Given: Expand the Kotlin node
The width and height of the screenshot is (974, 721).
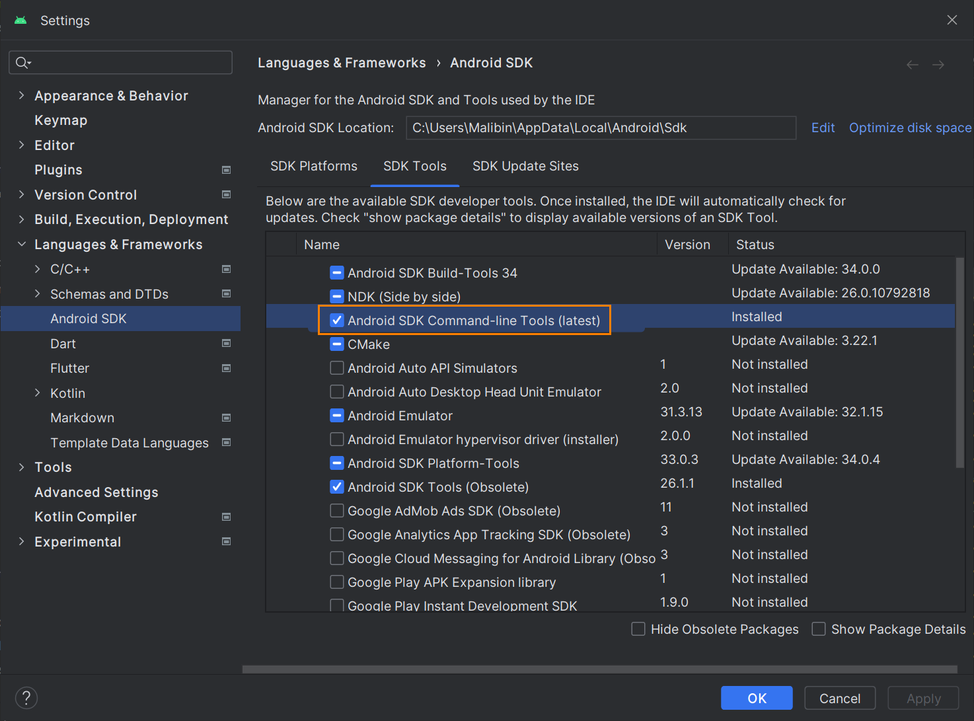Looking at the screenshot, I should click(x=37, y=393).
